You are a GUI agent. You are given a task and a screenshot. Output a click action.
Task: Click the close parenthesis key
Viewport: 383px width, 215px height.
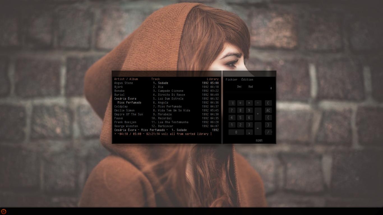coord(268,125)
